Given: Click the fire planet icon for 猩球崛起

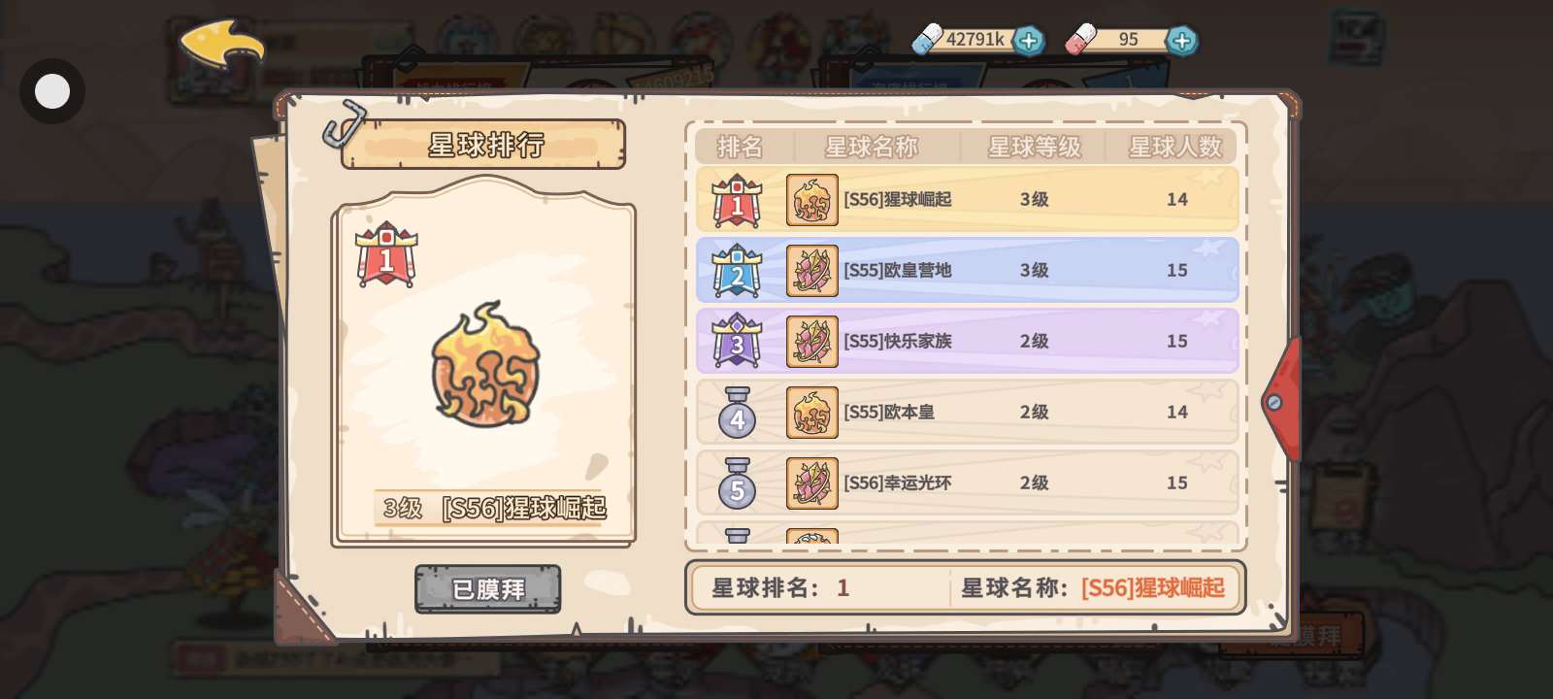Looking at the screenshot, I should point(812,200).
